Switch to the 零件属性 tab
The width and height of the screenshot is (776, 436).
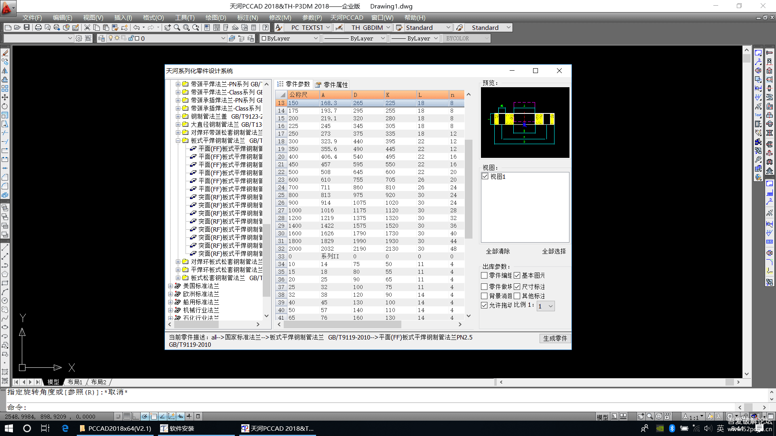pyautogui.click(x=332, y=84)
